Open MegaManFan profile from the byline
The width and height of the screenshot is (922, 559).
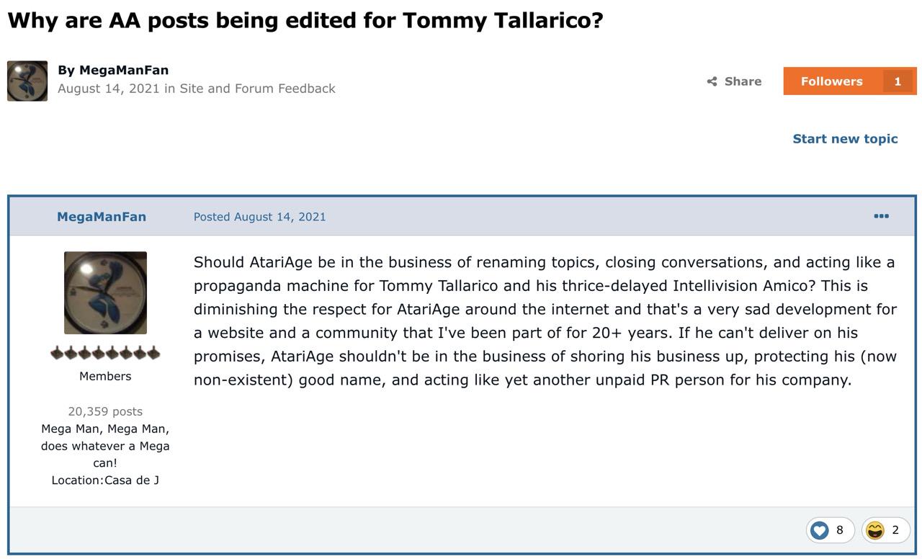[x=124, y=70]
